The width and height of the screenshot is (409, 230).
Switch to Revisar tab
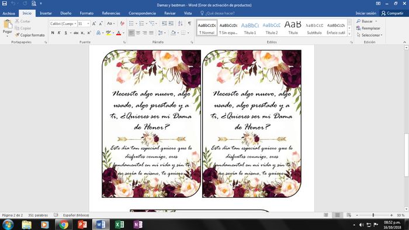(170, 13)
